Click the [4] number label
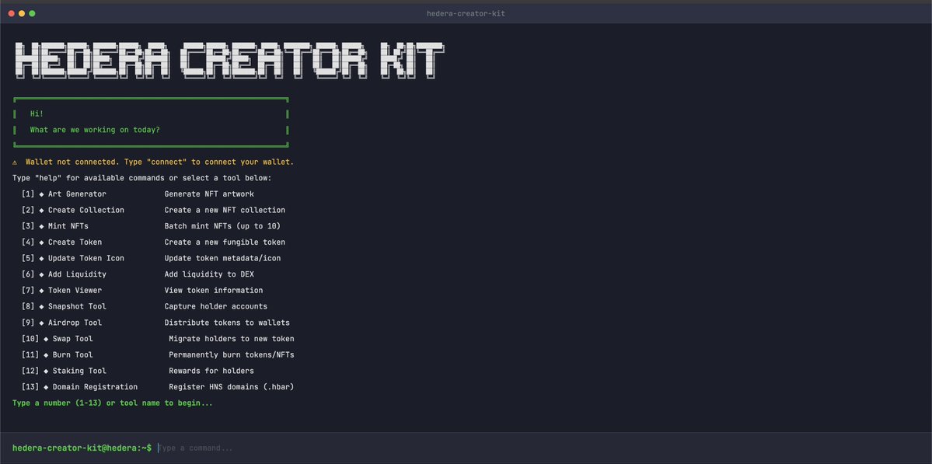This screenshot has height=464, width=932. pyautogui.click(x=28, y=242)
